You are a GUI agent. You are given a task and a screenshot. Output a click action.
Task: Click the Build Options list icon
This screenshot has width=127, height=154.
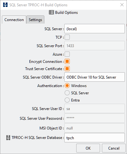(x=51, y=12)
